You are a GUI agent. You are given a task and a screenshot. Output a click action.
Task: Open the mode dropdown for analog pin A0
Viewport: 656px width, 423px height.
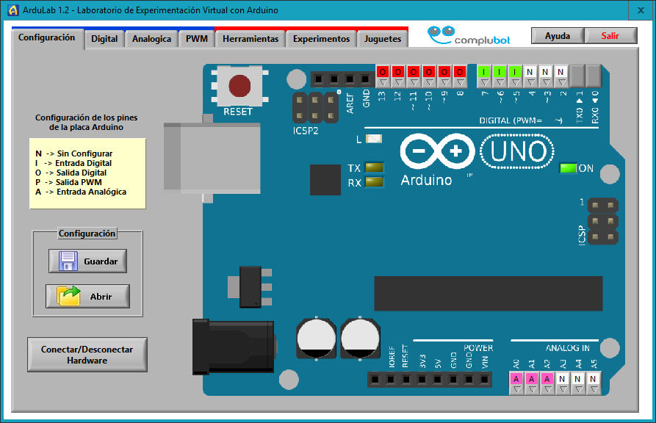pyautogui.click(x=516, y=389)
